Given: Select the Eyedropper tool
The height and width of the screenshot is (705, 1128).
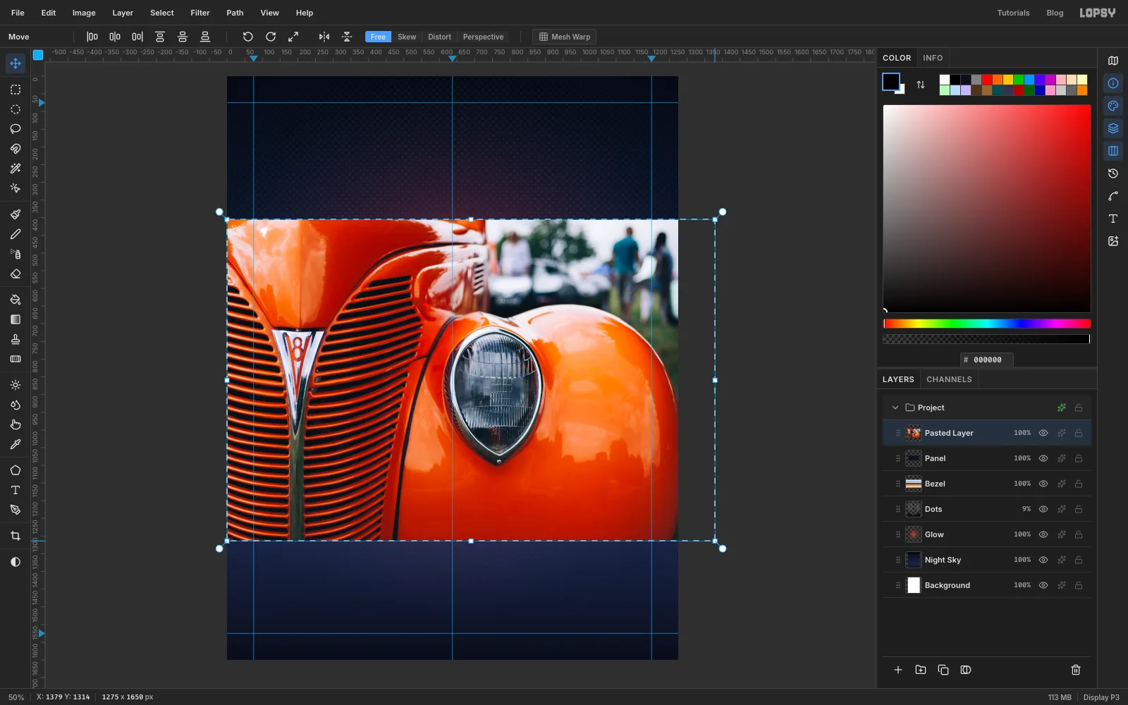Looking at the screenshot, I should [x=16, y=444].
